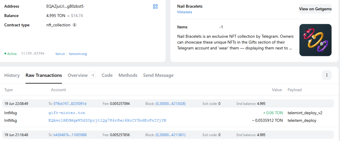The image size is (340, 141).
Task: Open block (0,20000...4213028) link
Action: pyautogui.click(x=170, y=104)
